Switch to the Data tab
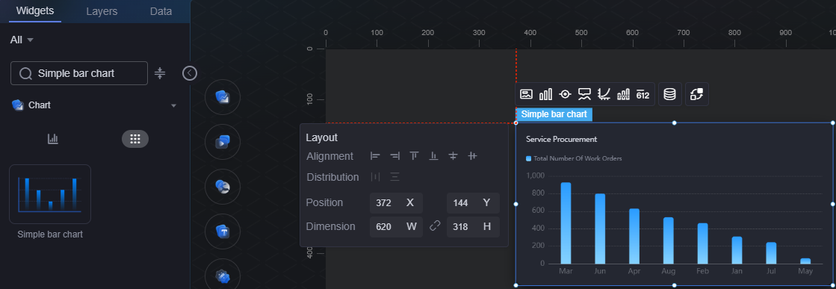Screen dimensions: 836x289 coord(161,11)
